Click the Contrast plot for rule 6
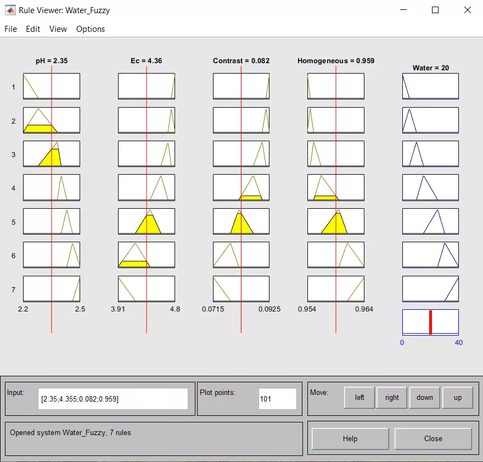The width and height of the screenshot is (483, 462). pos(241,255)
